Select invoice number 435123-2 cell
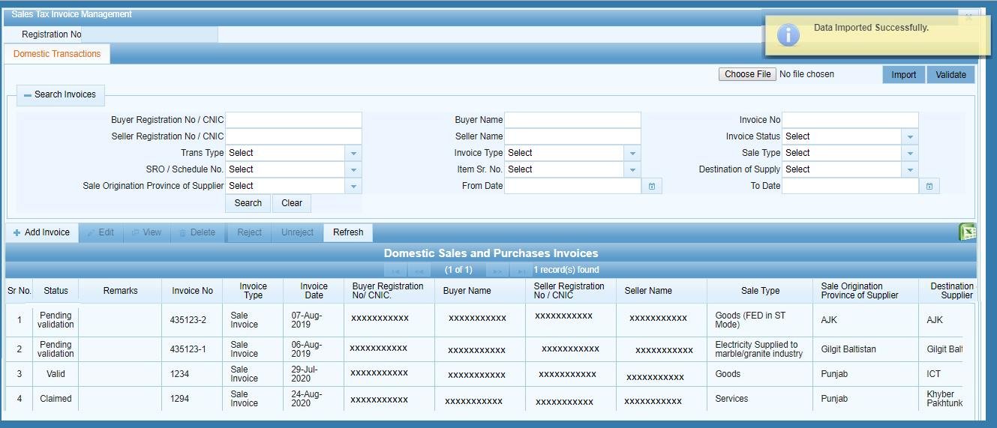 (192, 320)
